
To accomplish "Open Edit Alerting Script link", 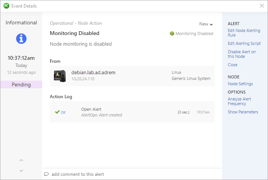I will tap(244, 43).
